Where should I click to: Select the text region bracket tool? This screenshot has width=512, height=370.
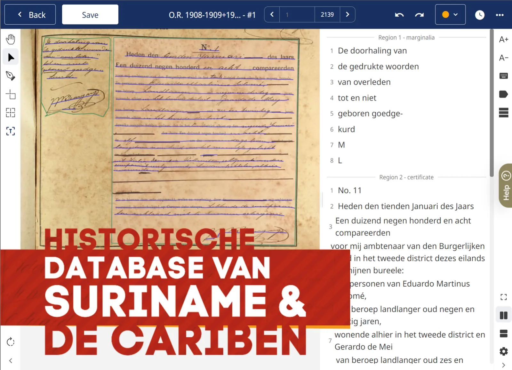coord(11,131)
